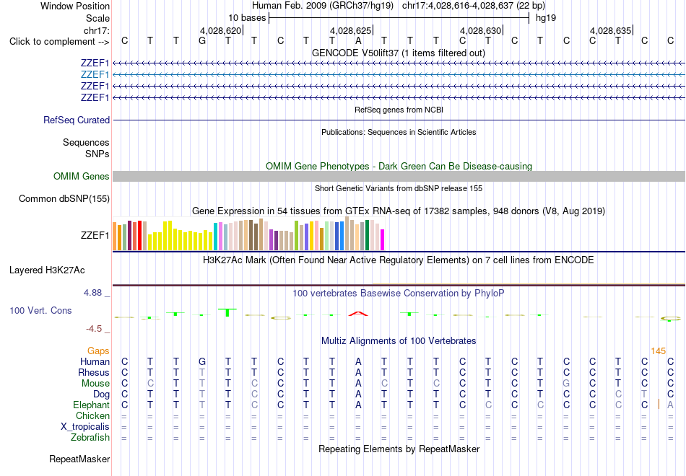This screenshot has height=476, width=686.
Task: Open 'RefSeq genes from NCBI' track title
Action: coord(399,110)
